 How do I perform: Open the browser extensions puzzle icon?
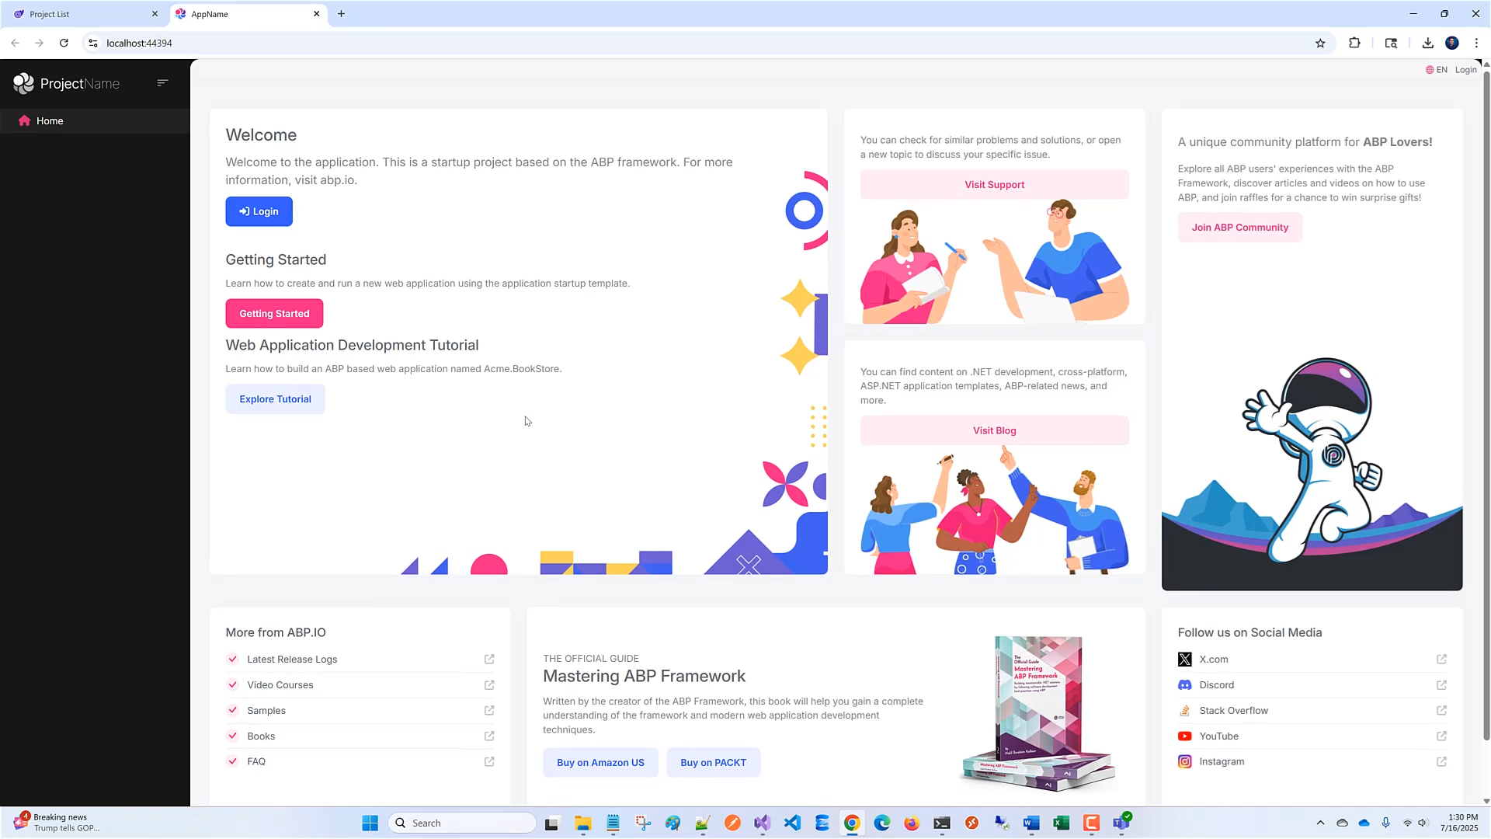[1354, 44]
